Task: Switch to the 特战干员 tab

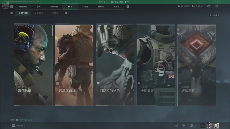Action: click(54, 7)
